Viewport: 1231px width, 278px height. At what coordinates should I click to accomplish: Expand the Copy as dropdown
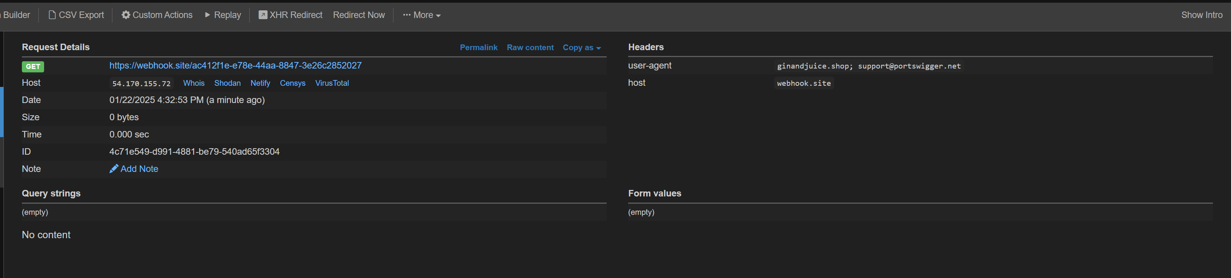coord(582,48)
